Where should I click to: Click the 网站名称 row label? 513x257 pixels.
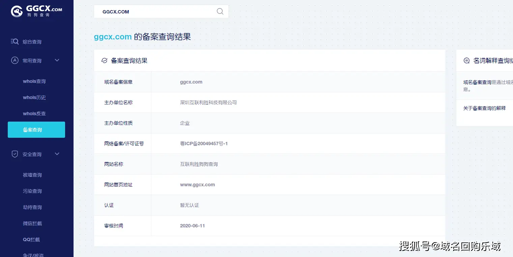point(114,164)
